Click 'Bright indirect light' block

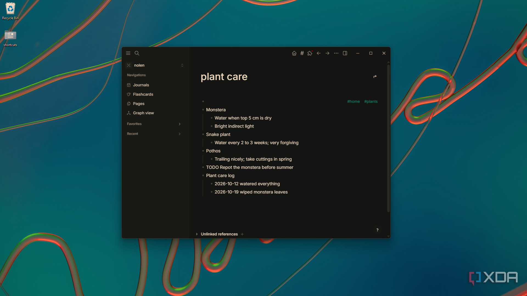pyautogui.click(x=234, y=126)
